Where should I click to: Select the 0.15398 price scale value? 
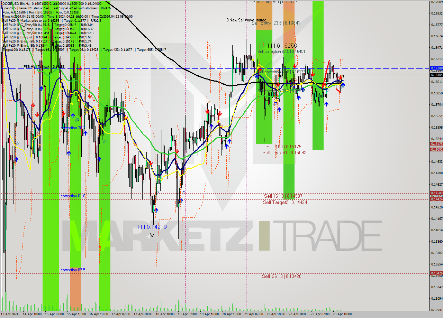coord(437,127)
